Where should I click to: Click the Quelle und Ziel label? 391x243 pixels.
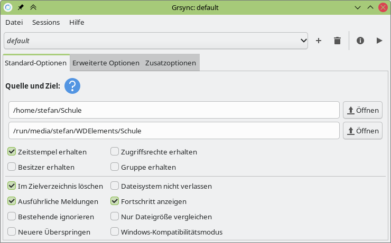pos(33,86)
